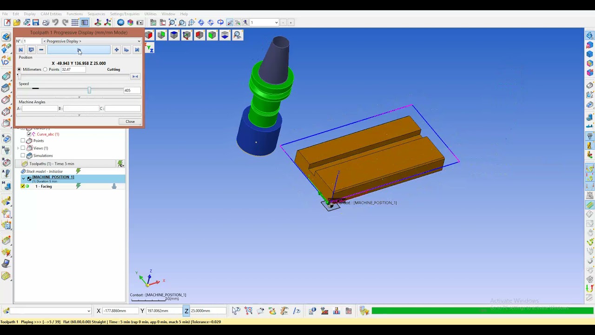Screen dimensions: 595x335
Task: Step backward with the minus button
Action: click(x=41, y=50)
